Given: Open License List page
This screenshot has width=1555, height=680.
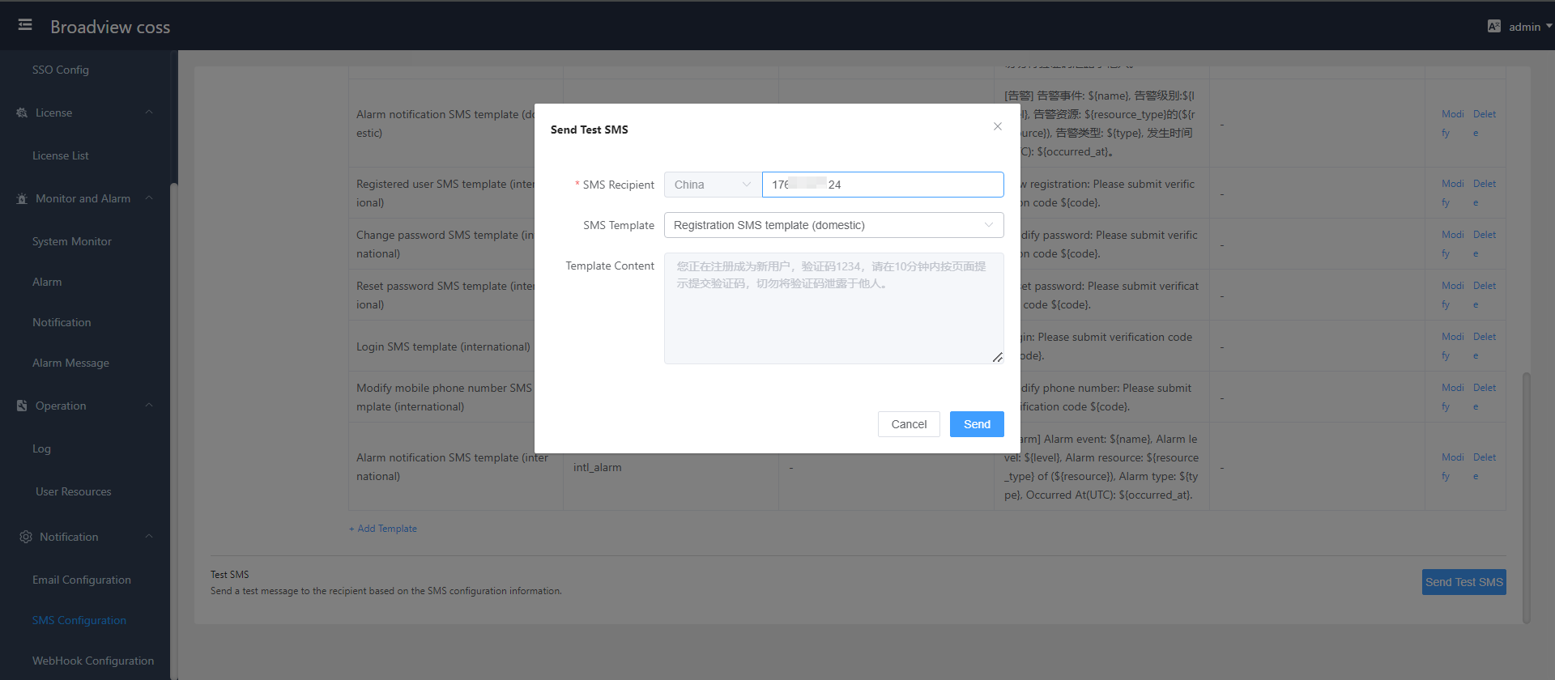Looking at the screenshot, I should [61, 155].
